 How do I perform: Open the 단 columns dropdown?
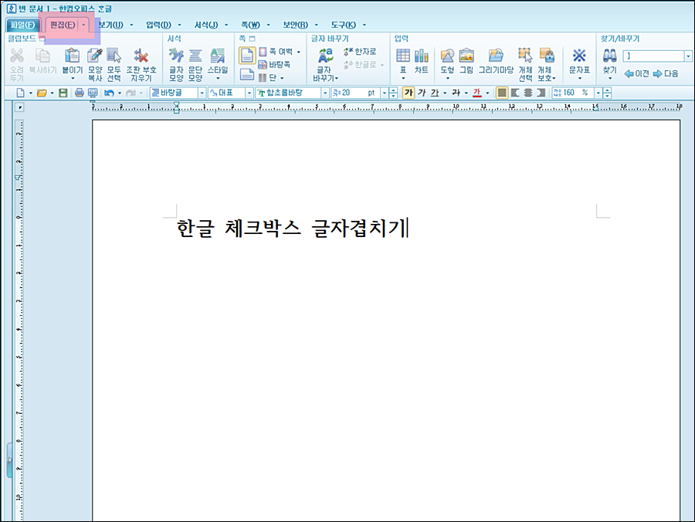tap(271, 77)
